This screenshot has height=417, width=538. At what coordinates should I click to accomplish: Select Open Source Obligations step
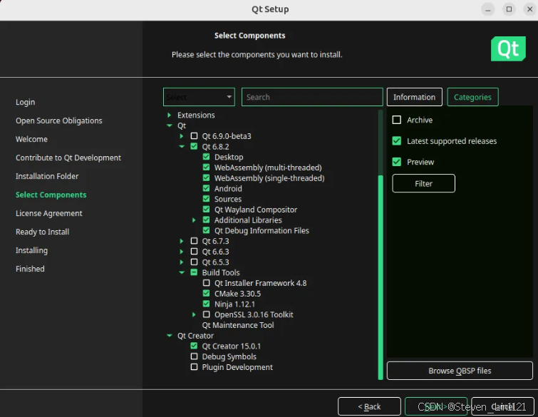(x=59, y=120)
